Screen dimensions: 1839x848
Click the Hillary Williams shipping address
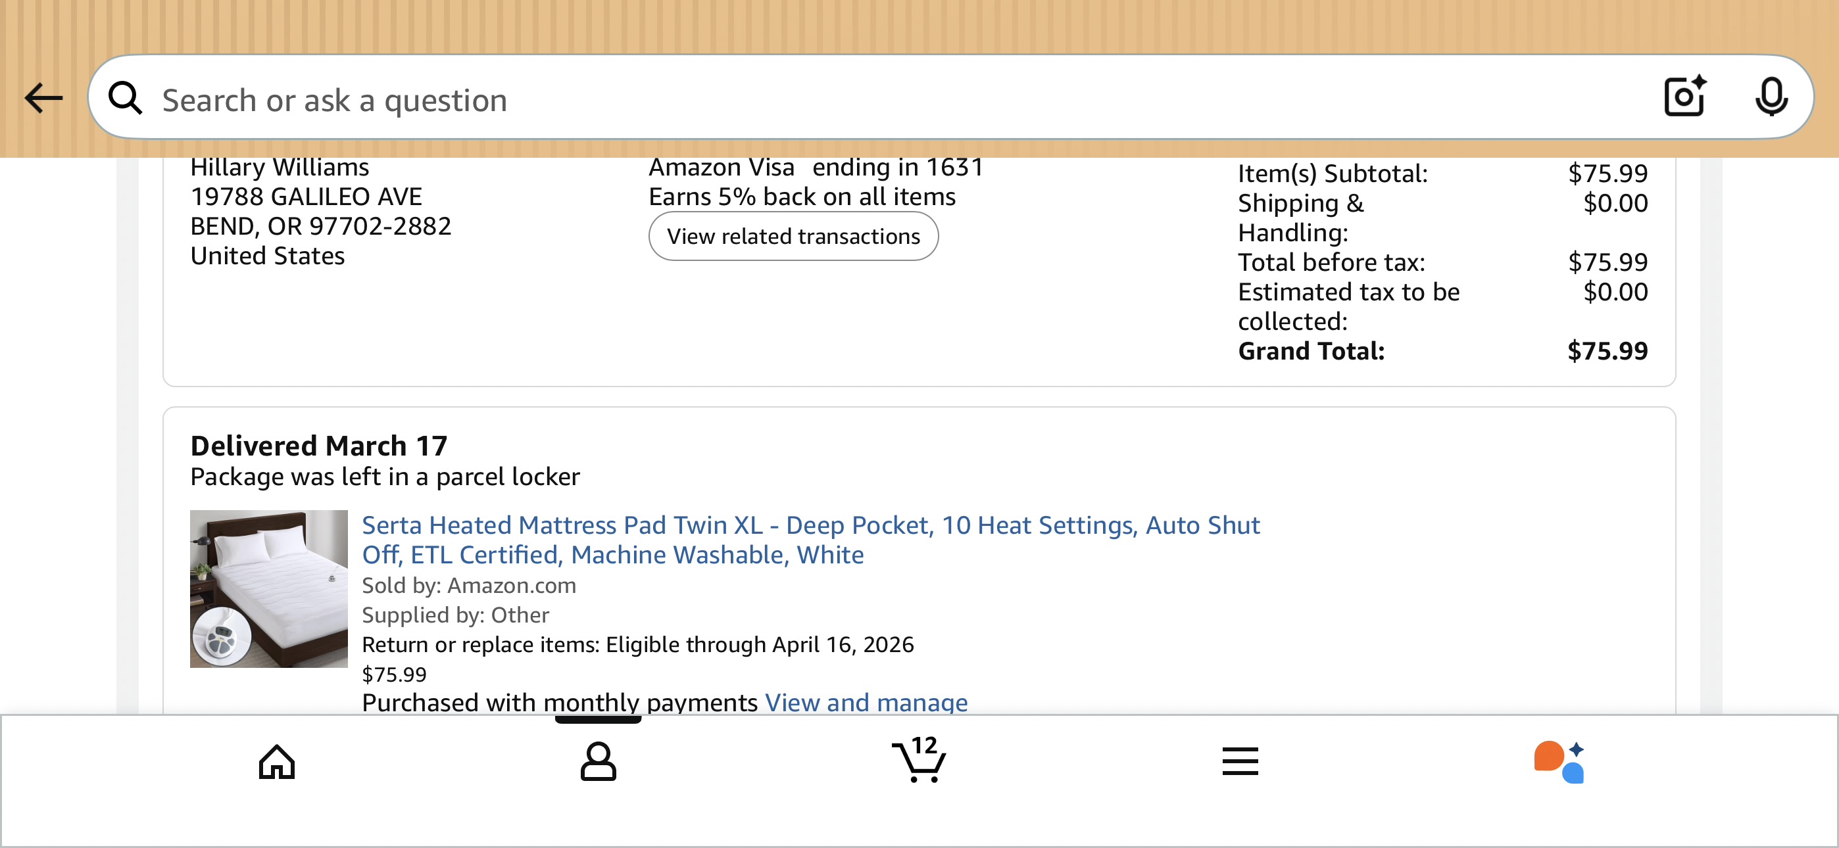point(320,212)
